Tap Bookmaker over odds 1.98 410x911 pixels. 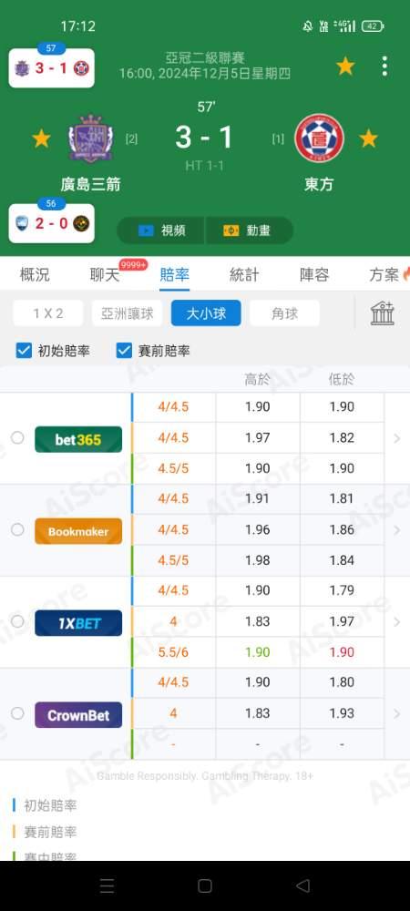coord(257,560)
